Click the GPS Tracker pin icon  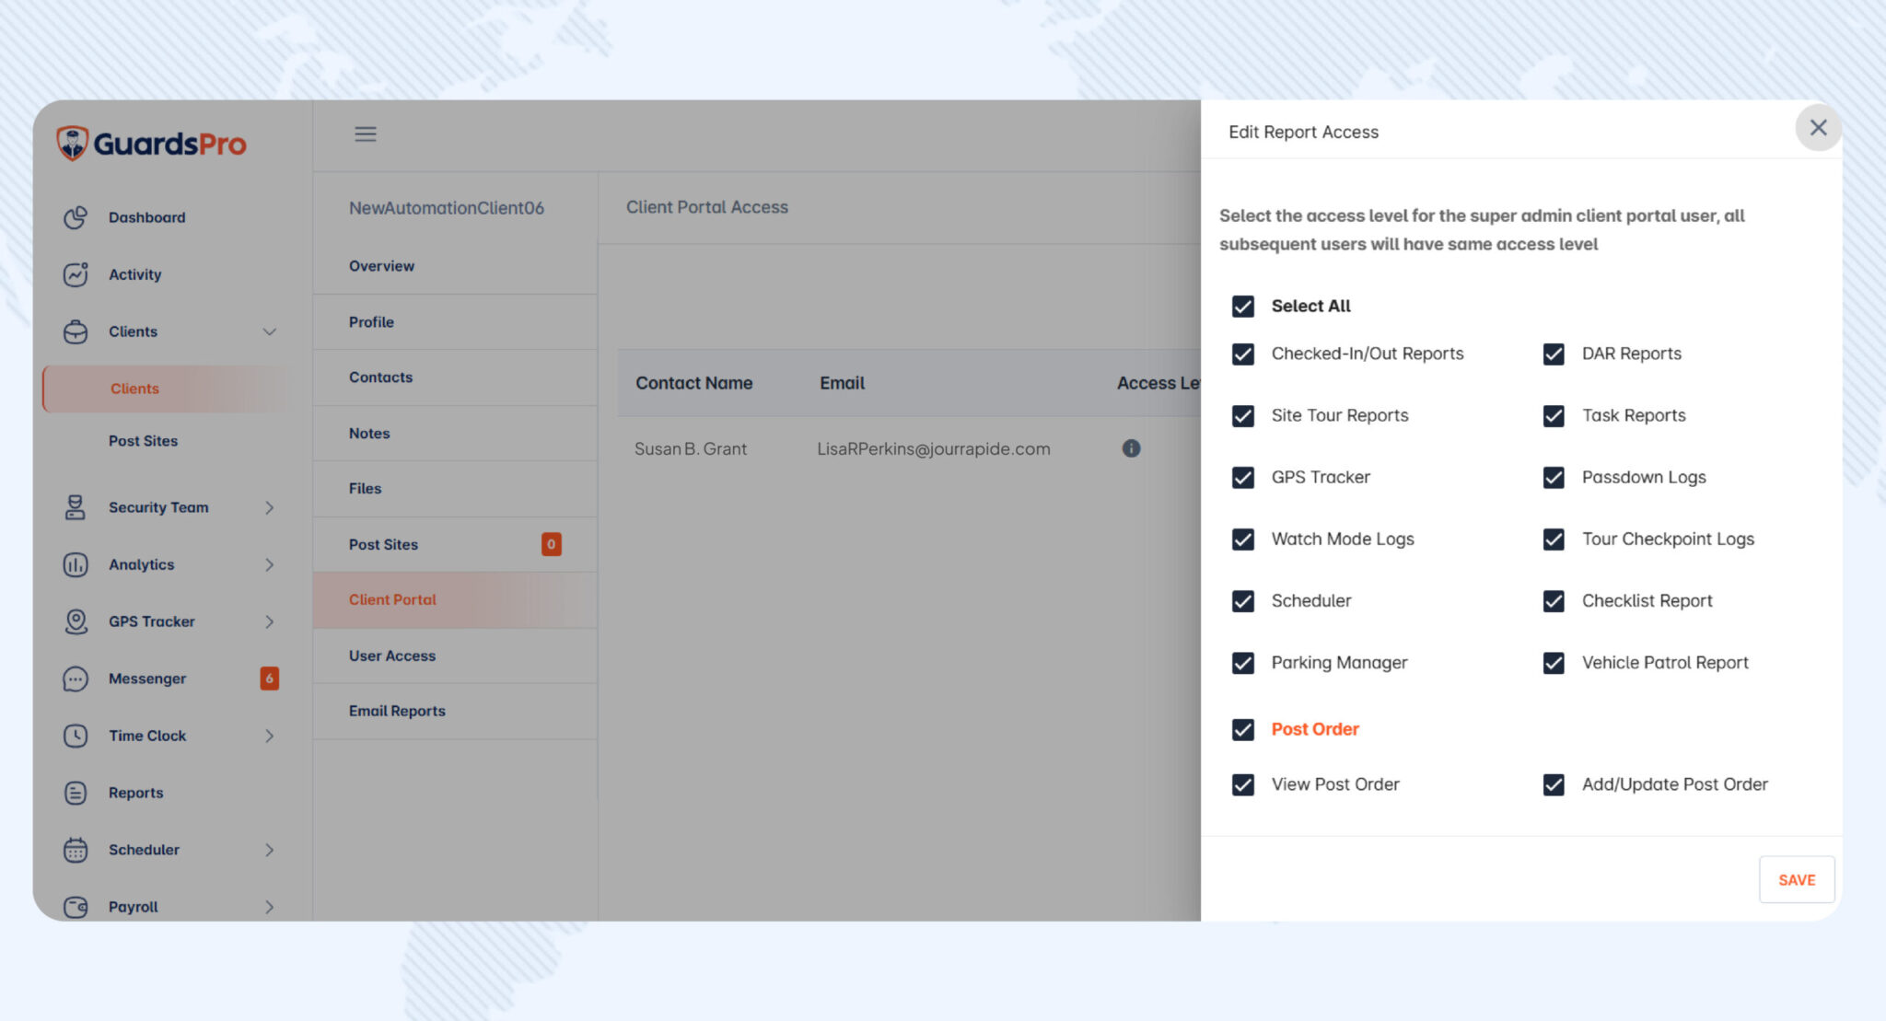(x=76, y=621)
